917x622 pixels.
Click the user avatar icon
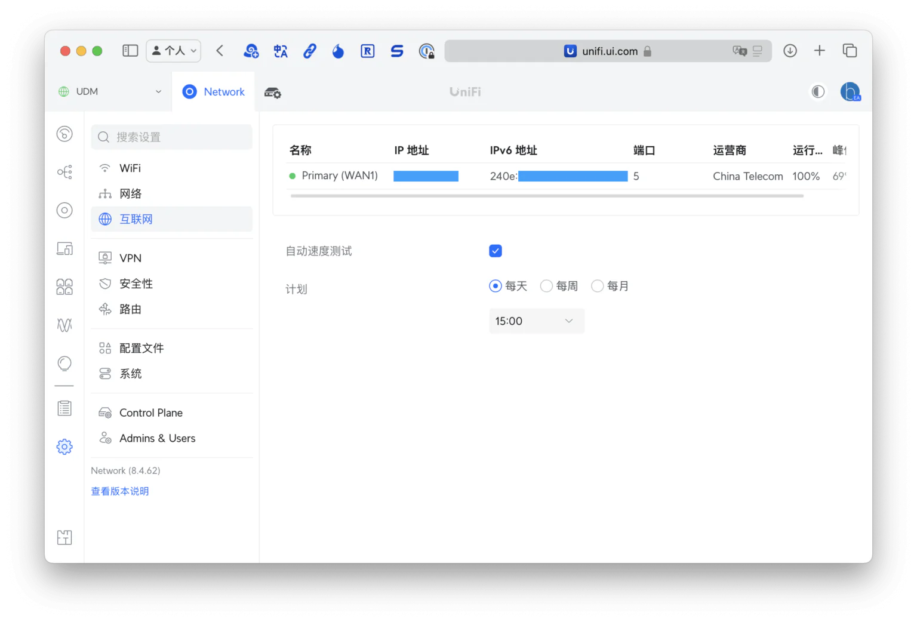pos(850,91)
